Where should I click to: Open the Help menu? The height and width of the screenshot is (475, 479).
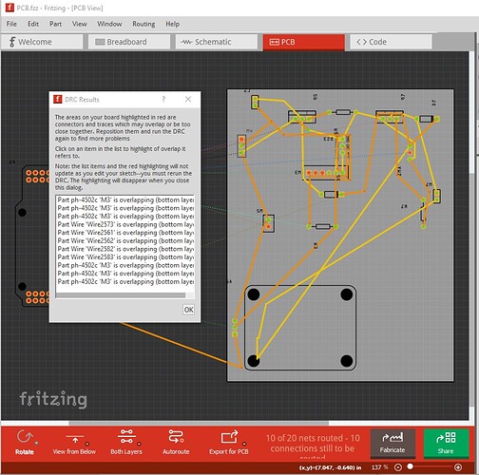[172, 24]
